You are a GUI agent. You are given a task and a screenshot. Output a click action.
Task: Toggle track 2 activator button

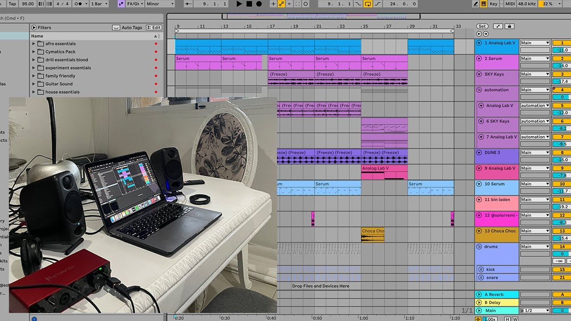tap(562, 58)
